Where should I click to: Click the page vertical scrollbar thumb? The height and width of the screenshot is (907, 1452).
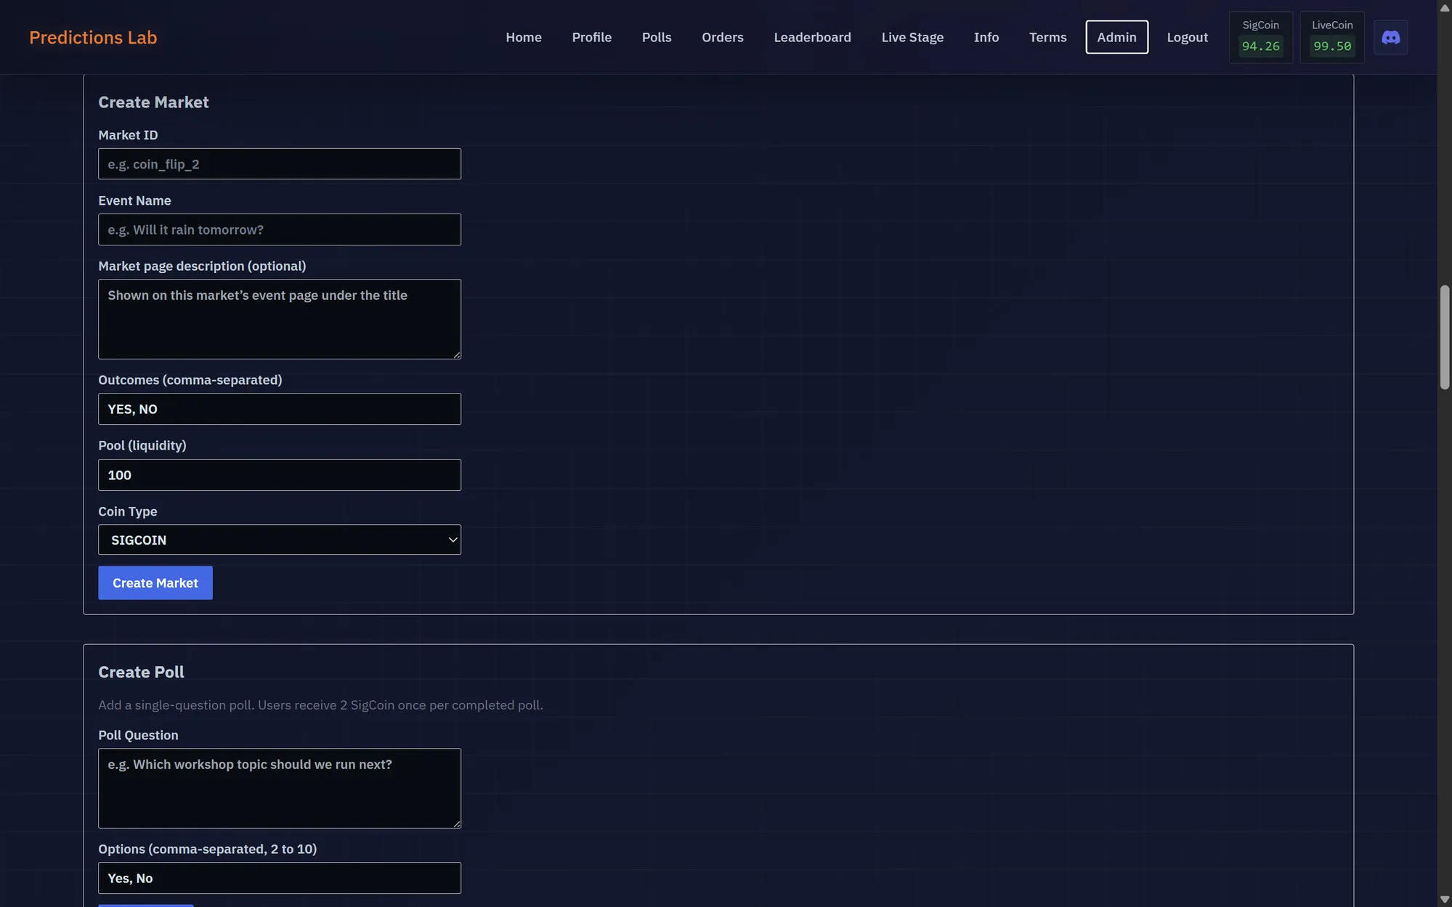tap(1445, 338)
